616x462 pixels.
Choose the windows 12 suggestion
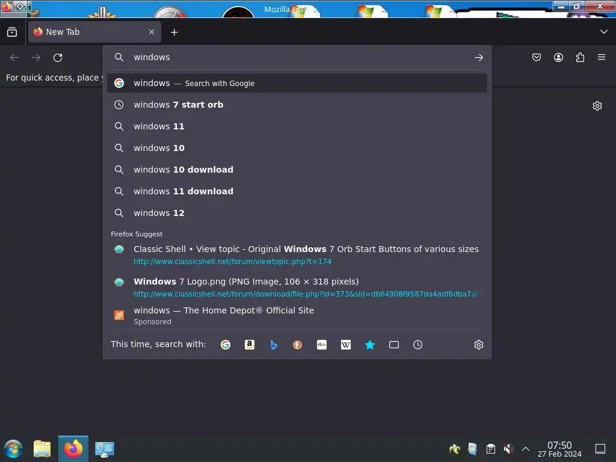(297, 212)
